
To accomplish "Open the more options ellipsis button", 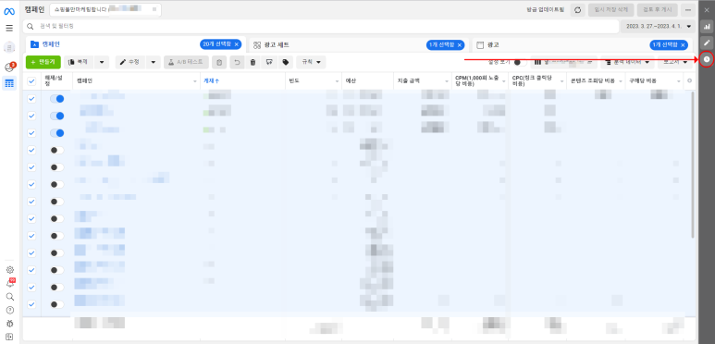I will coord(688,10).
